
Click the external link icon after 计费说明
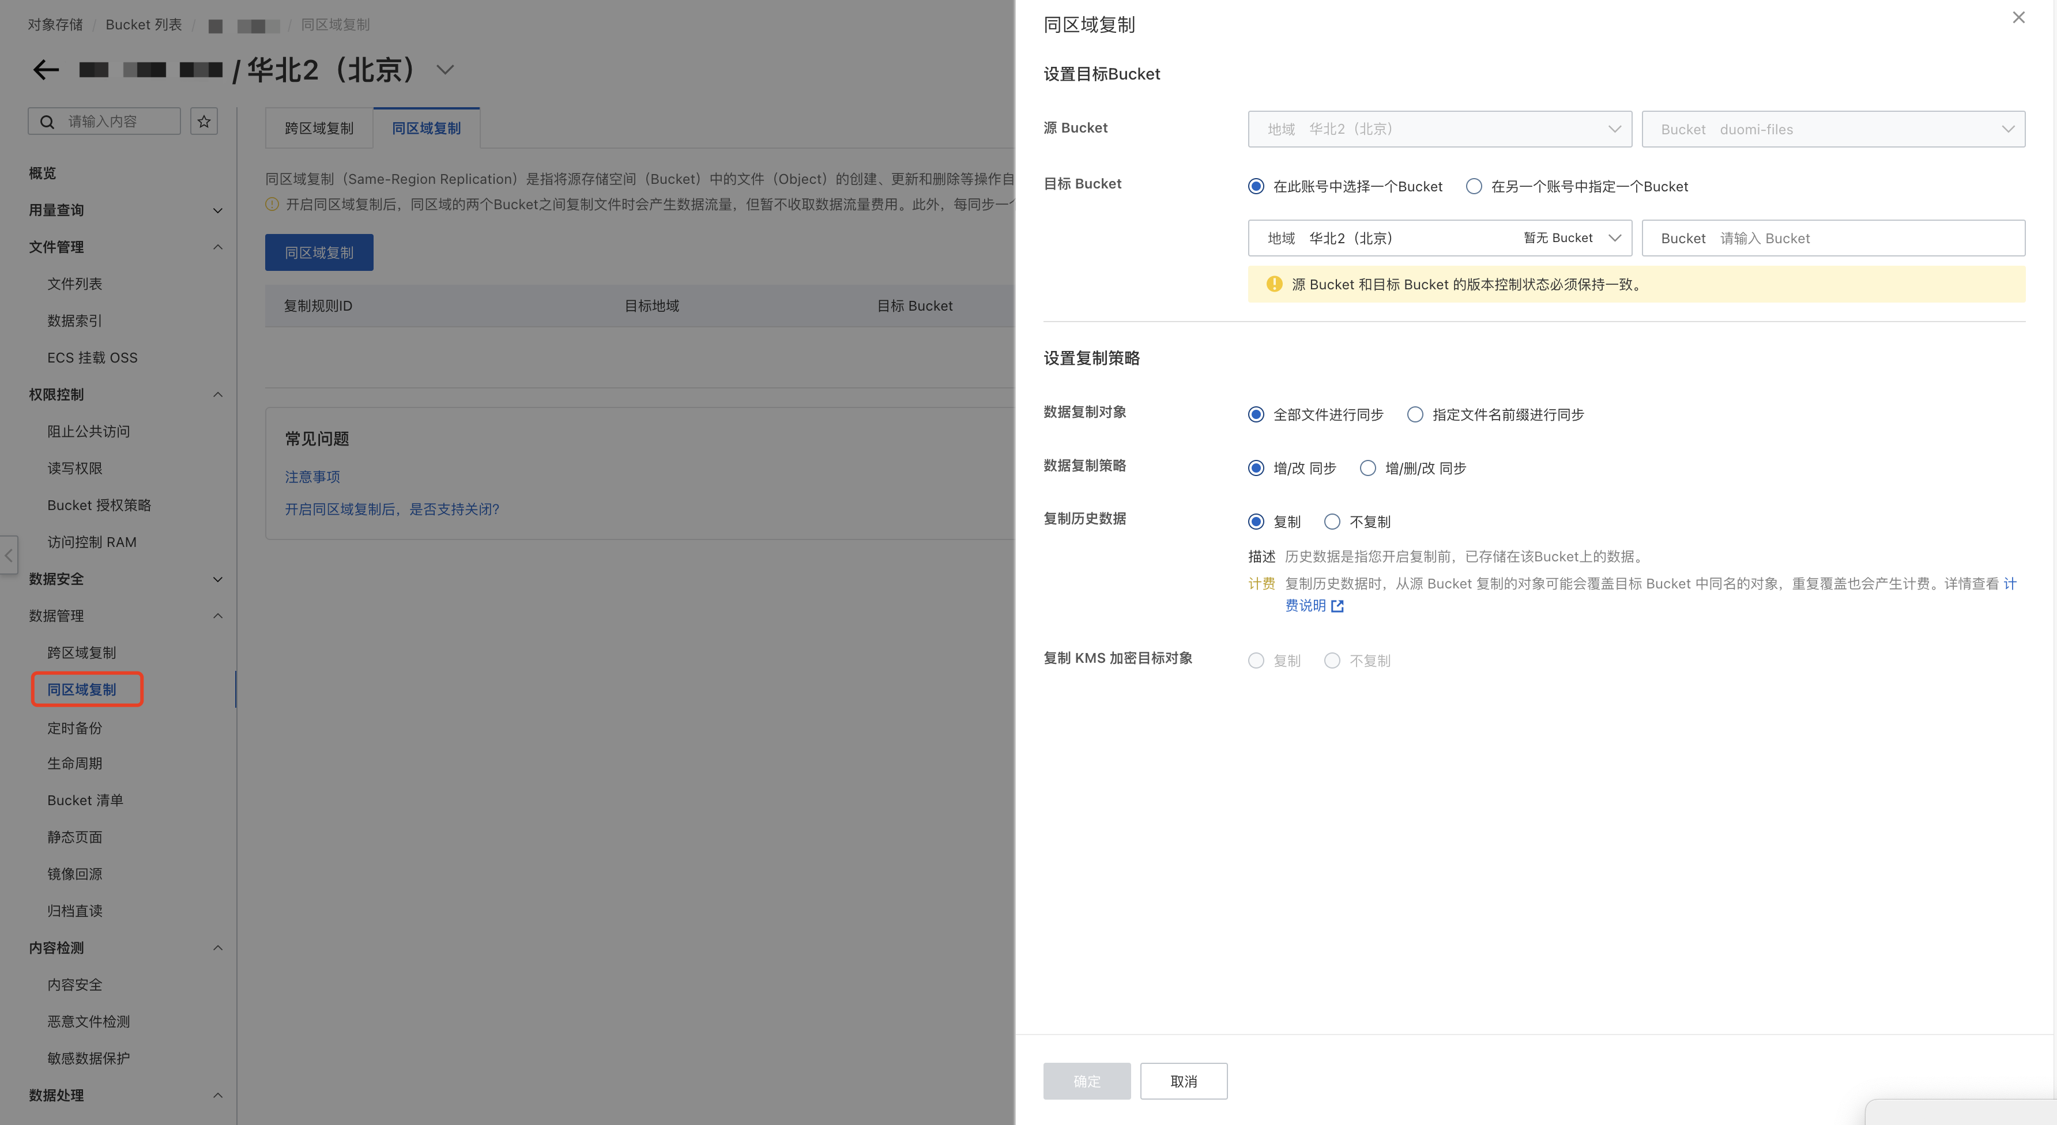1338,606
